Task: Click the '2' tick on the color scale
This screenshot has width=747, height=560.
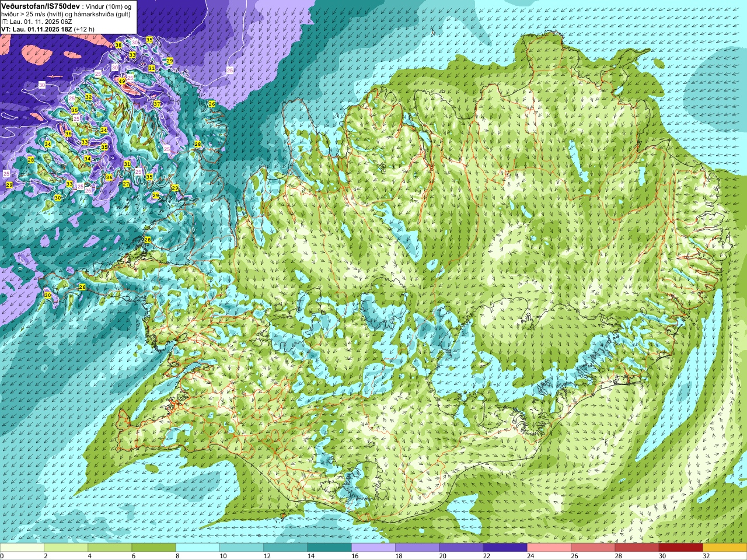Action: pyautogui.click(x=45, y=556)
